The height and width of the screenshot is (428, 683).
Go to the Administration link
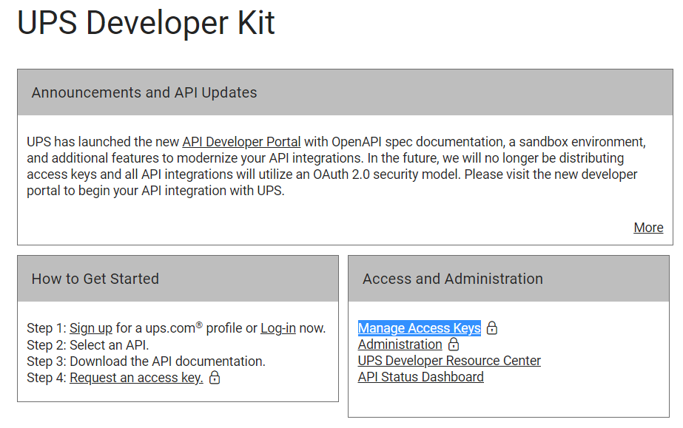(x=400, y=344)
